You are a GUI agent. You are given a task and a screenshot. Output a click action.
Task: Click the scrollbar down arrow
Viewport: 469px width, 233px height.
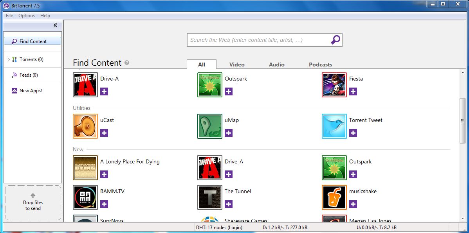point(462,219)
